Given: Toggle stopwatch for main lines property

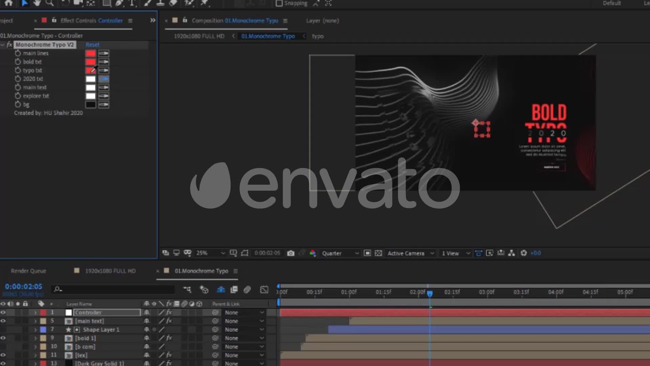Looking at the screenshot, I should [18, 53].
